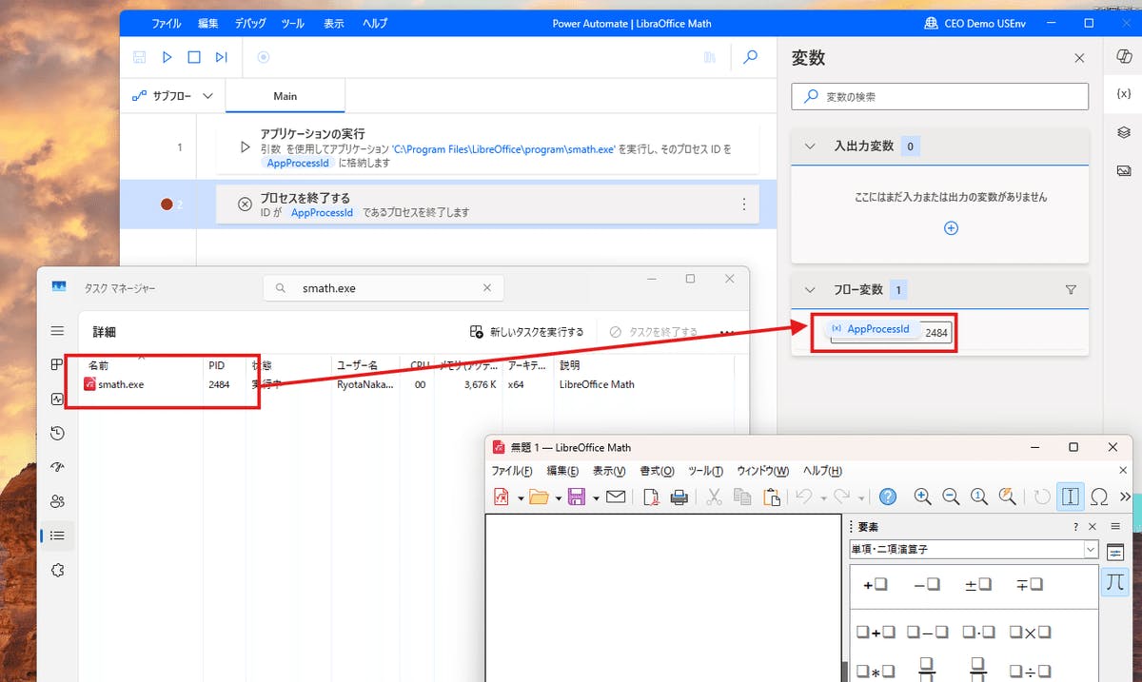Open Task Manager hamburger navigation menu

pyautogui.click(x=57, y=331)
